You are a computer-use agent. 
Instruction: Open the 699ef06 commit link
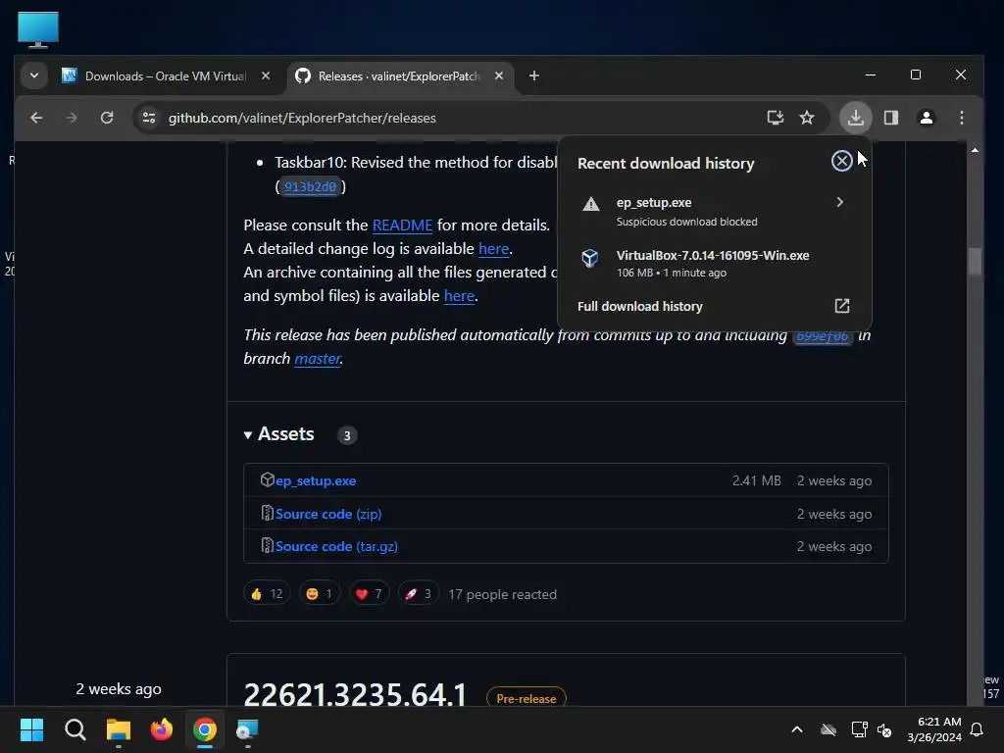pyautogui.click(x=823, y=335)
